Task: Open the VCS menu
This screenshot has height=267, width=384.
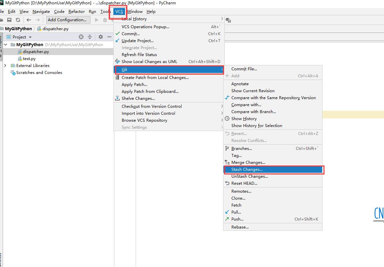Action: coord(119,12)
